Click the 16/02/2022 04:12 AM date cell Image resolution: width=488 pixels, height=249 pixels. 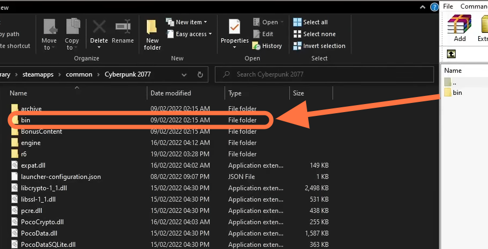[180, 143]
